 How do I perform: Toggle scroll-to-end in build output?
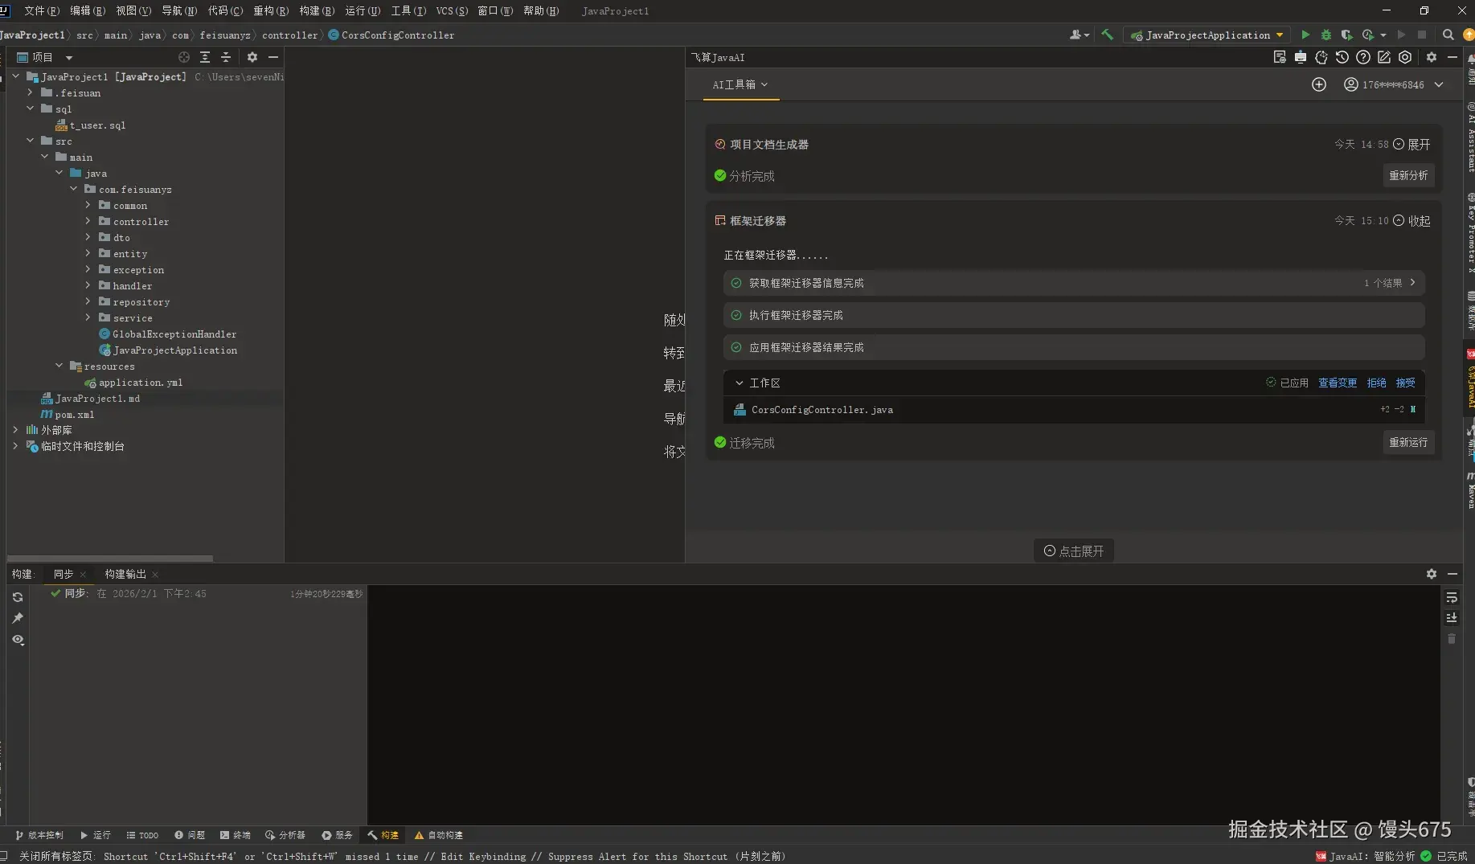click(x=1452, y=617)
